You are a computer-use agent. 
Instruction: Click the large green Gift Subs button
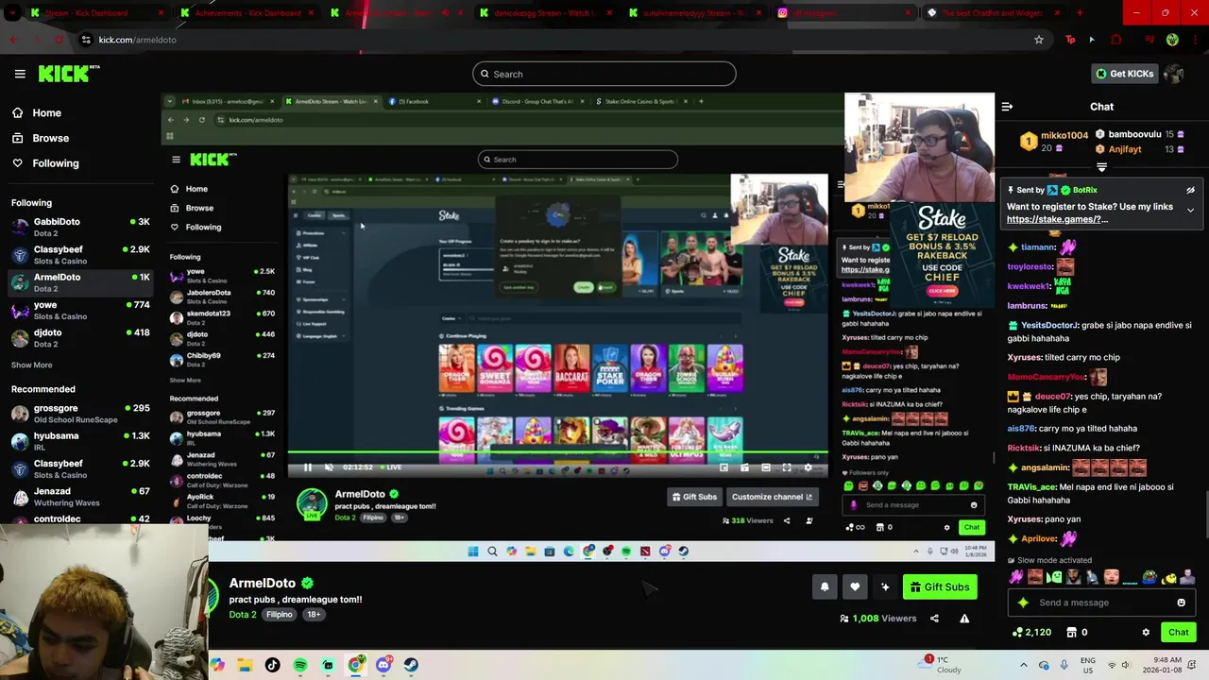point(939,586)
